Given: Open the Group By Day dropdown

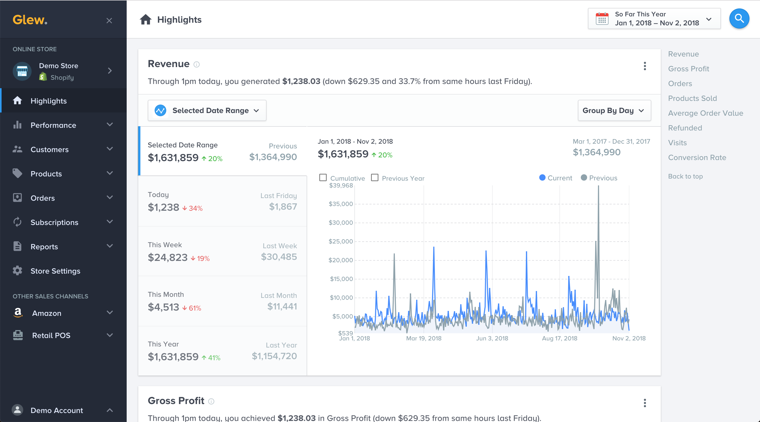Looking at the screenshot, I should pyautogui.click(x=614, y=110).
